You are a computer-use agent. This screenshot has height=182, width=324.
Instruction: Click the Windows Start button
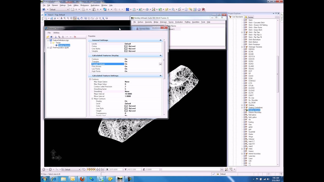pyautogui.click(x=45, y=179)
